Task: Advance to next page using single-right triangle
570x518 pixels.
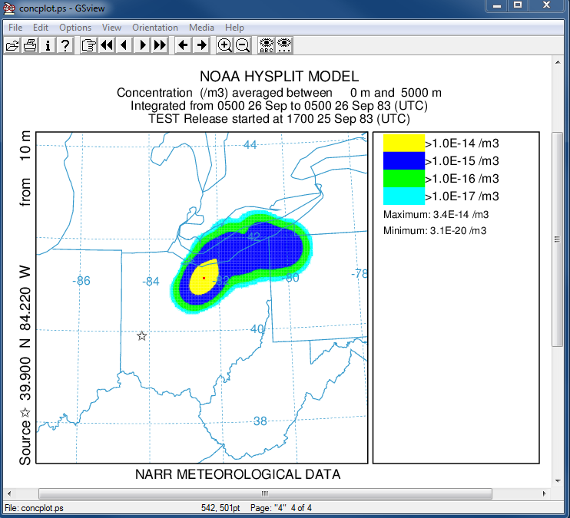Action: click(142, 45)
